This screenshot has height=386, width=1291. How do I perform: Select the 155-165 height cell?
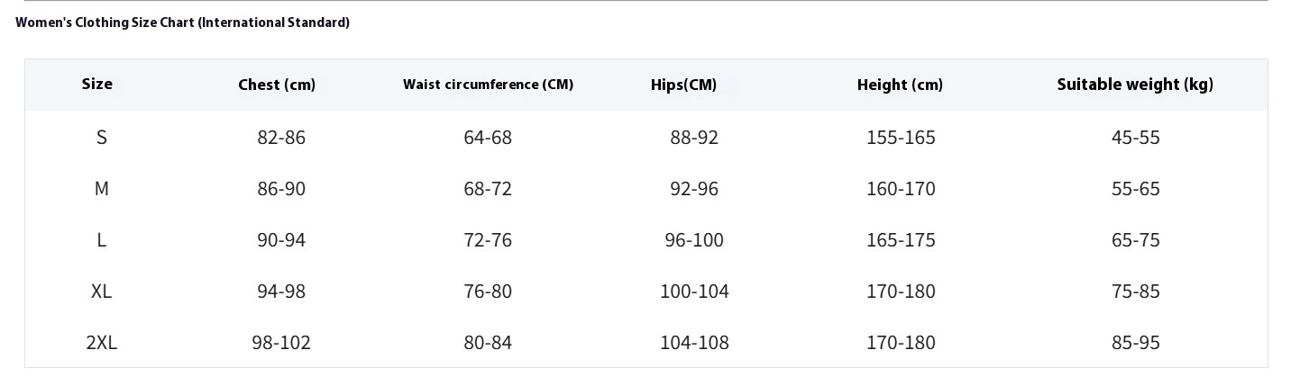click(x=901, y=137)
